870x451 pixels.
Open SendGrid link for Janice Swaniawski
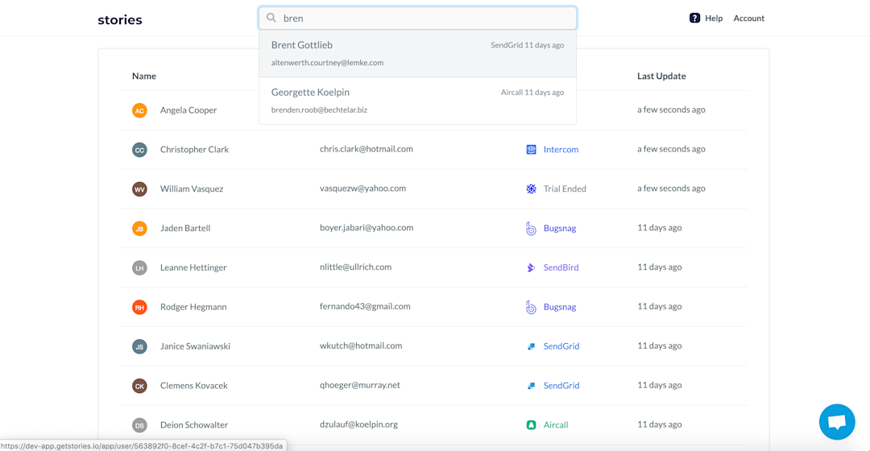[x=561, y=346]
